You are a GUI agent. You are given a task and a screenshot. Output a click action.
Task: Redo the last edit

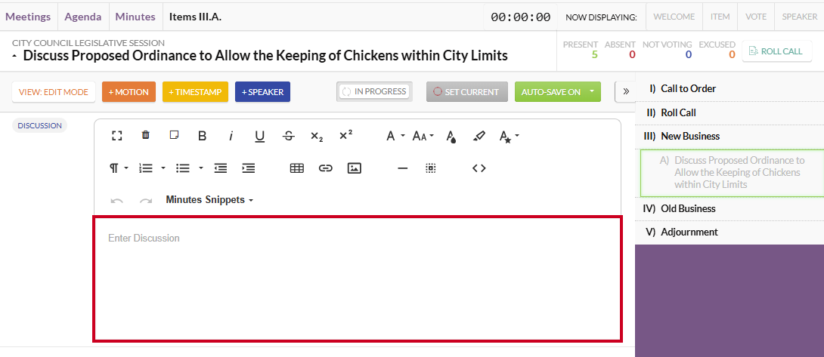click(x=146, y=201)
